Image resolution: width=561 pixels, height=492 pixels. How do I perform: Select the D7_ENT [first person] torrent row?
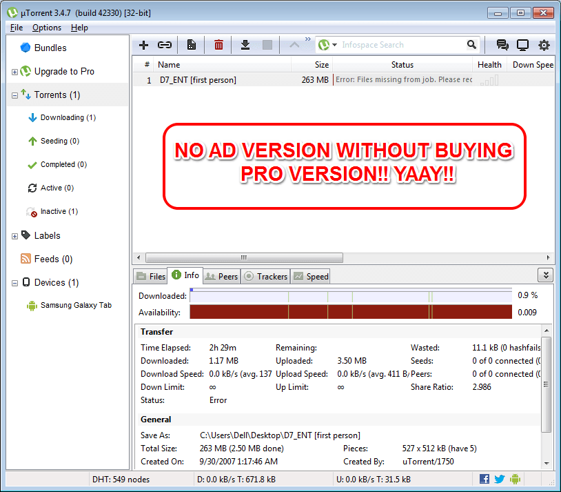tap(343, 80)
